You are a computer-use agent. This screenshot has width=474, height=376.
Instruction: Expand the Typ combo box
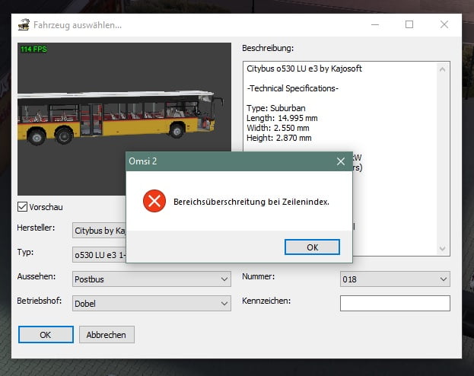click(99, 254)
